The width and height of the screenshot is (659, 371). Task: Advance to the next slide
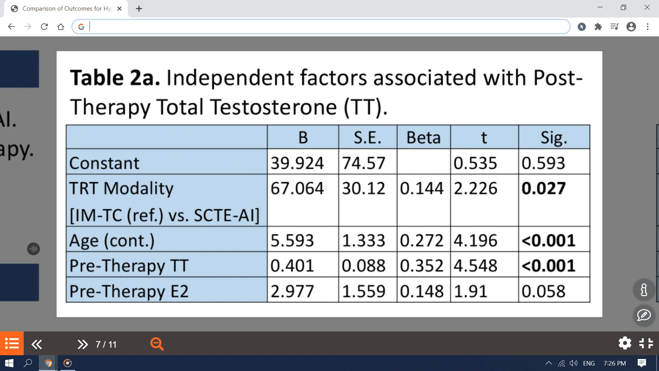pos(83,344)
